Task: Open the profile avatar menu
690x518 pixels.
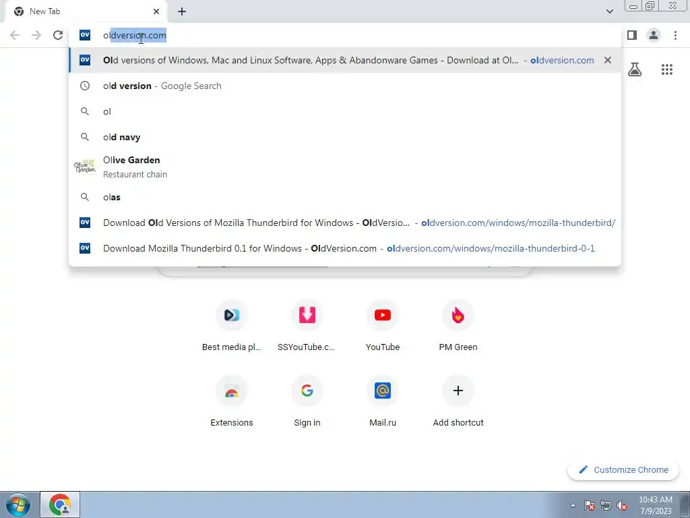Action: [x=654, y=35]
